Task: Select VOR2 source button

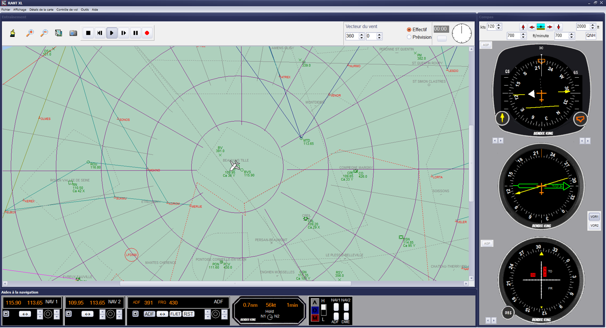Action: pyautogui.click(x=594, y=225)
